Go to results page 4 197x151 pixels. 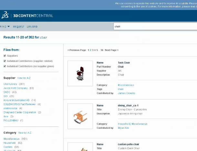point(95,50)
